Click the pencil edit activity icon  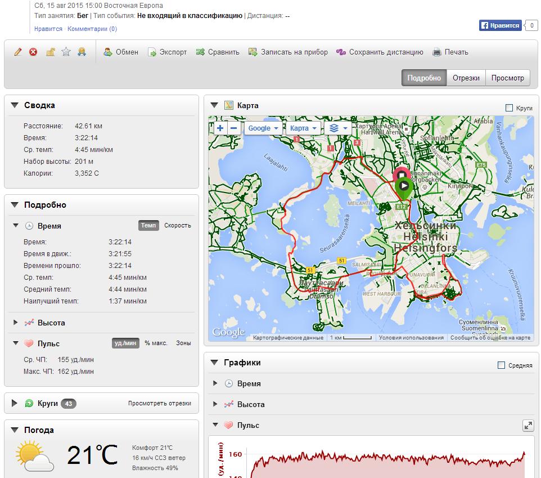18,52
